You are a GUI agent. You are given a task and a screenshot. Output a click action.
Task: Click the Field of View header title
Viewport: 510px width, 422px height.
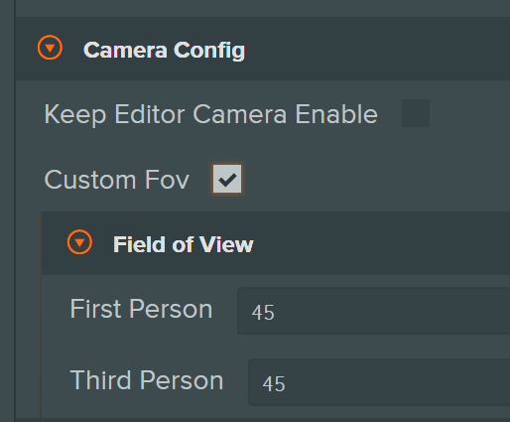pyautogui.click(x=184, y=244)
